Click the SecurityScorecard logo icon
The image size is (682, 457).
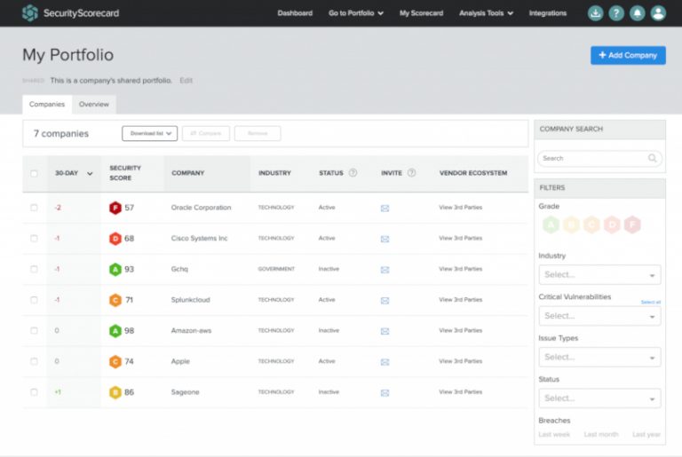coord(30,13)
